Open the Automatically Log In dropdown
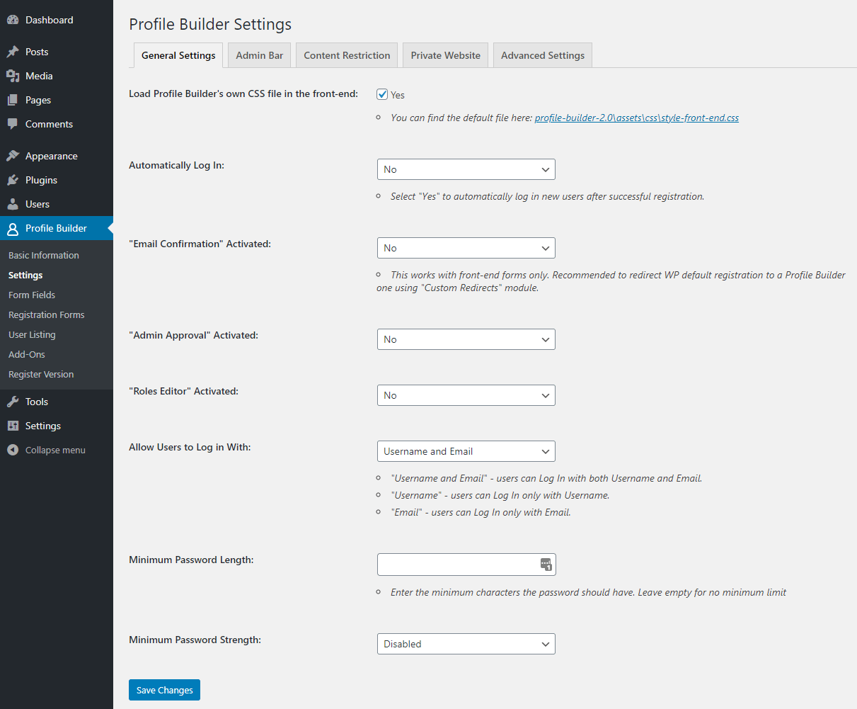 466,169
